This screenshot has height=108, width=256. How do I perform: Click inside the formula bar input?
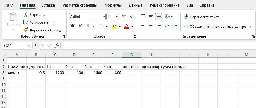click(x=159, y=46)
